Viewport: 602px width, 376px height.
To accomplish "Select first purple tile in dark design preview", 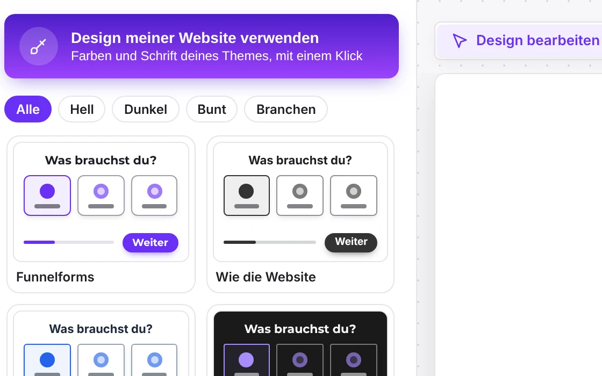I will [247, 360].
